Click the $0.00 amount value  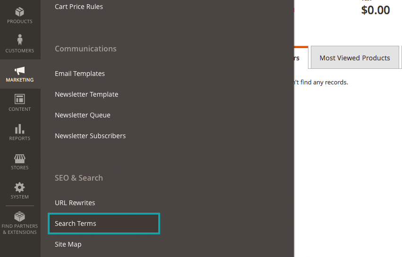tap(375, 10)
